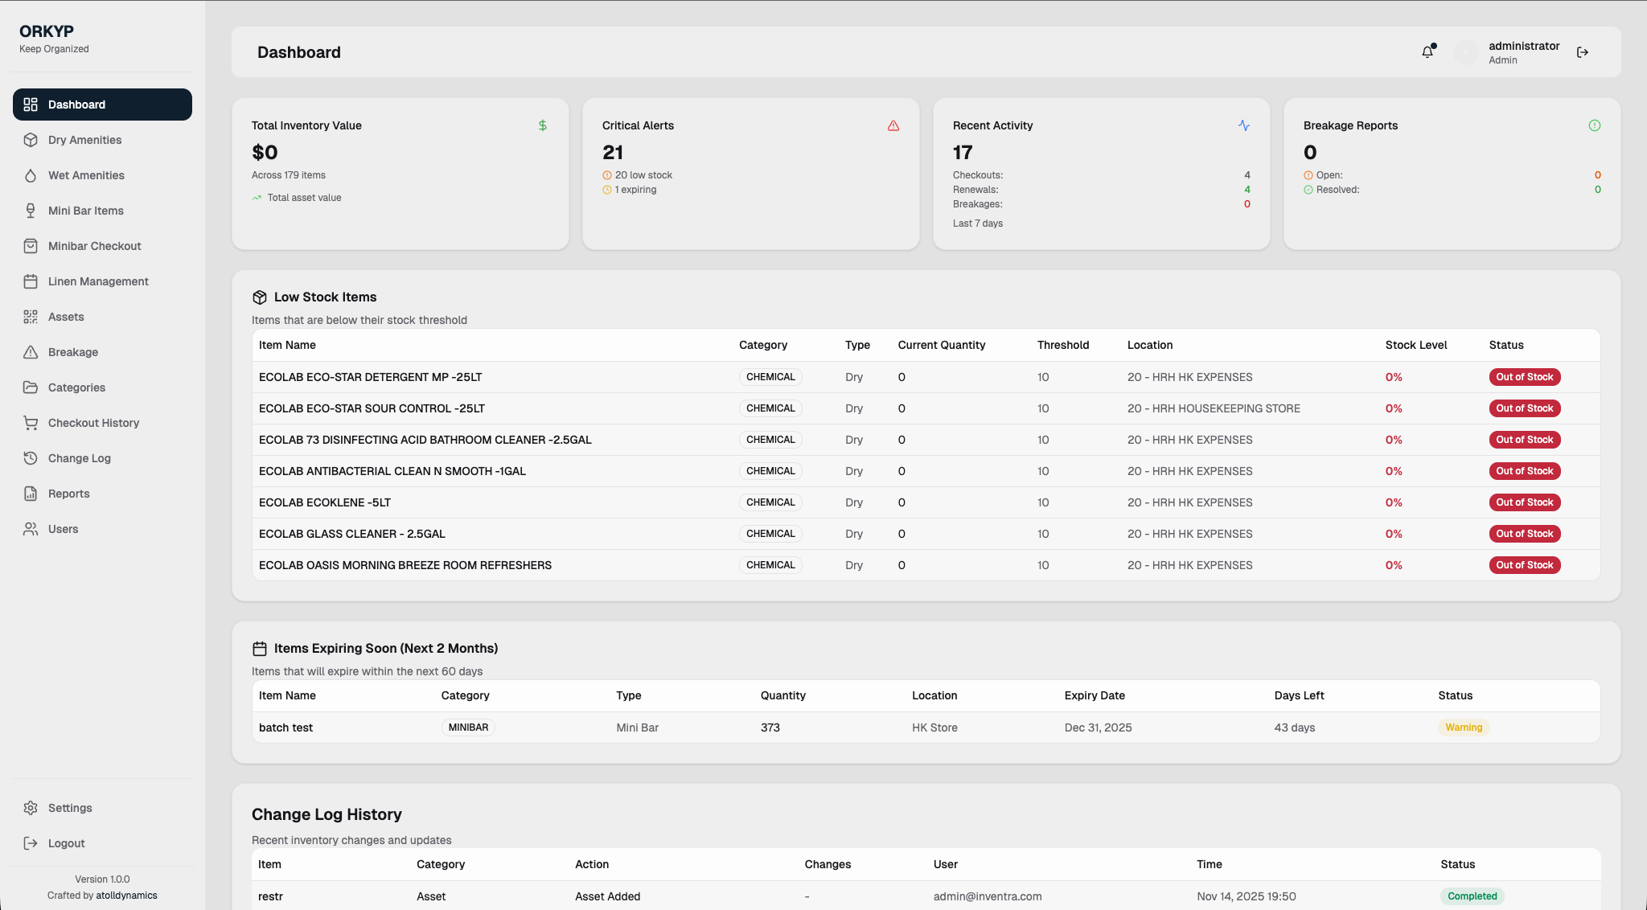Open the Assets panel icon
Screen dimensions: 1647x910
(31, 316)
